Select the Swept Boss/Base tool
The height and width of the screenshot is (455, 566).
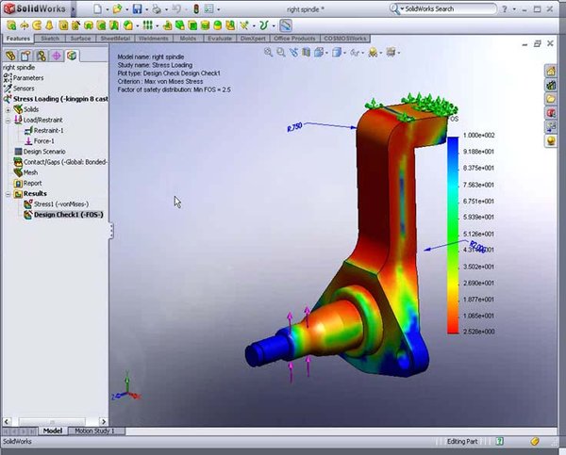(x=37, y=25)
